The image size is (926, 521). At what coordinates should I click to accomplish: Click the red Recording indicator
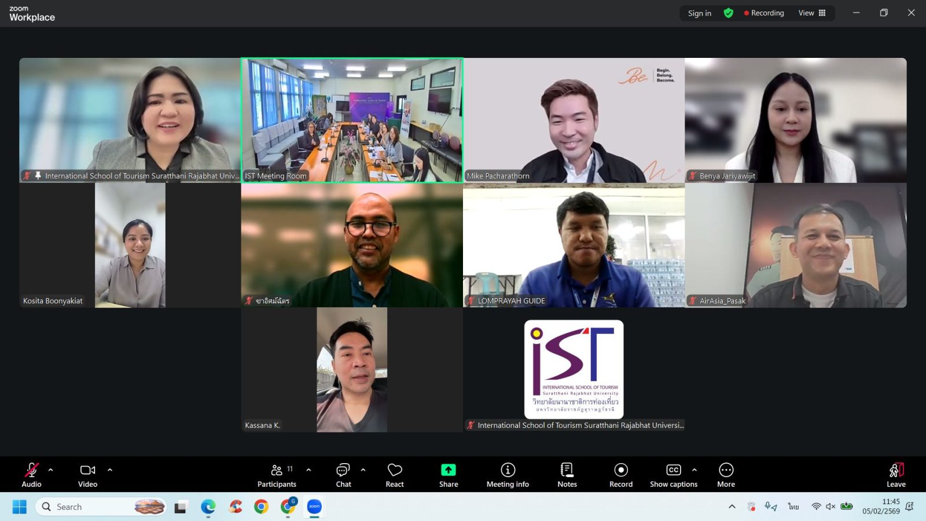point(764,13)
